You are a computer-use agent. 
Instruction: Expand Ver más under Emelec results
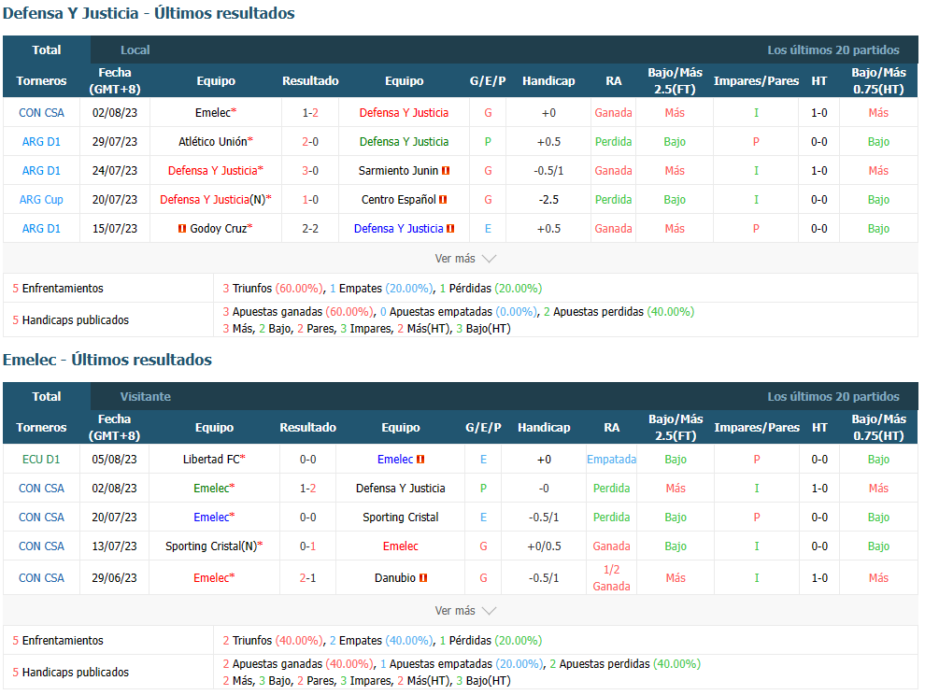[465, 611]
